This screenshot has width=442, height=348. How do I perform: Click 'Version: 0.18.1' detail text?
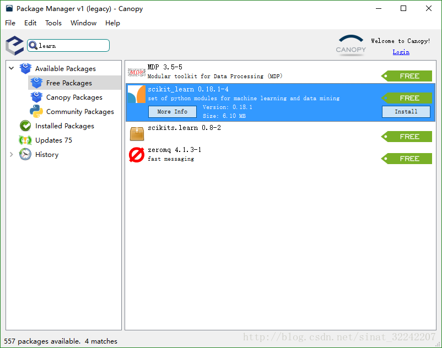(228, 107)
